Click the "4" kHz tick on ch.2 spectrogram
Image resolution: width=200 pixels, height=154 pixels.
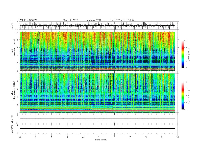pos(17,97)
